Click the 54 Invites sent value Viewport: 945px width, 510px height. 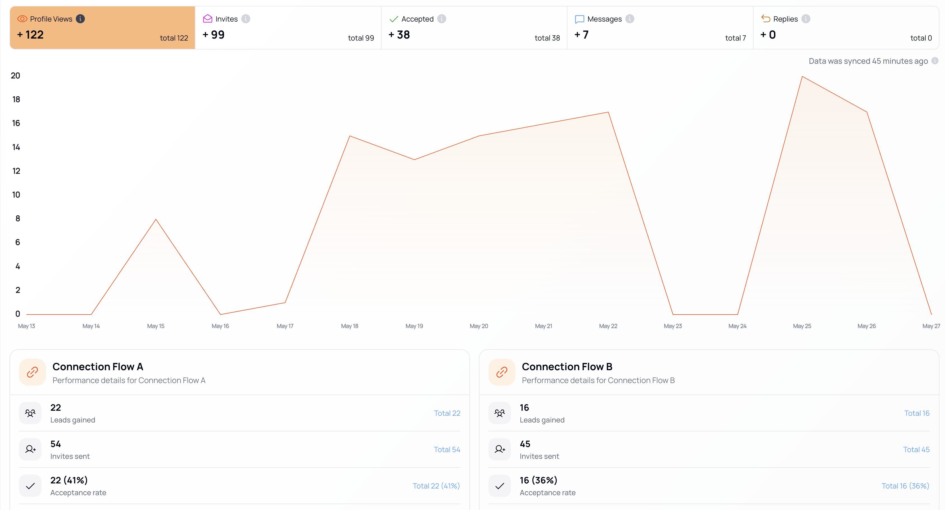point(55,444)
